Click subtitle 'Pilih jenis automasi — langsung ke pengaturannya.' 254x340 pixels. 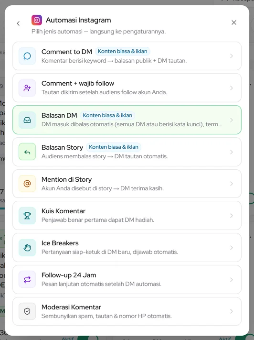tap(98, 32)
